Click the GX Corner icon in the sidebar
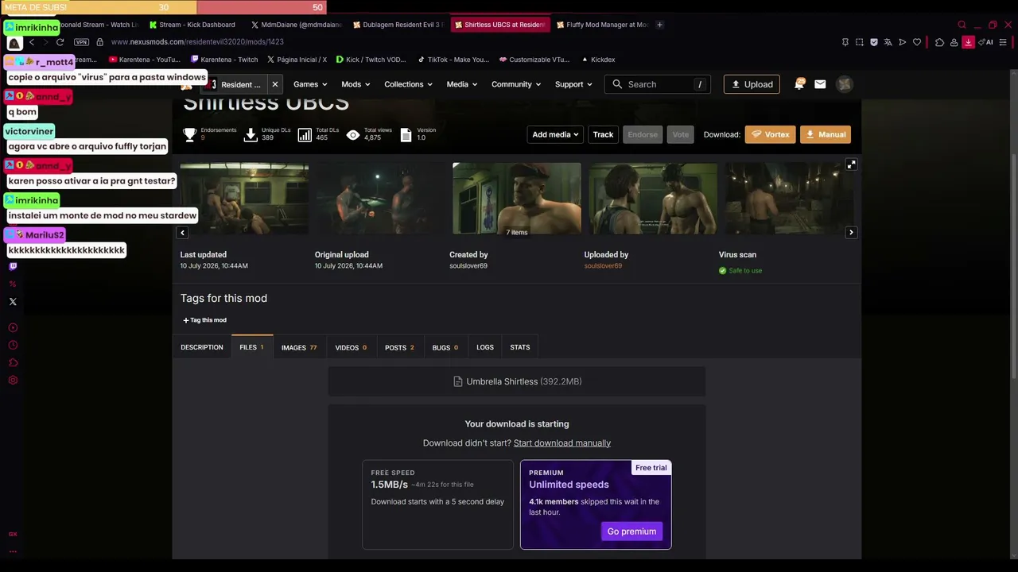Image resolution: width=1018 pixels, height=572 pixels. coord(13,534)
